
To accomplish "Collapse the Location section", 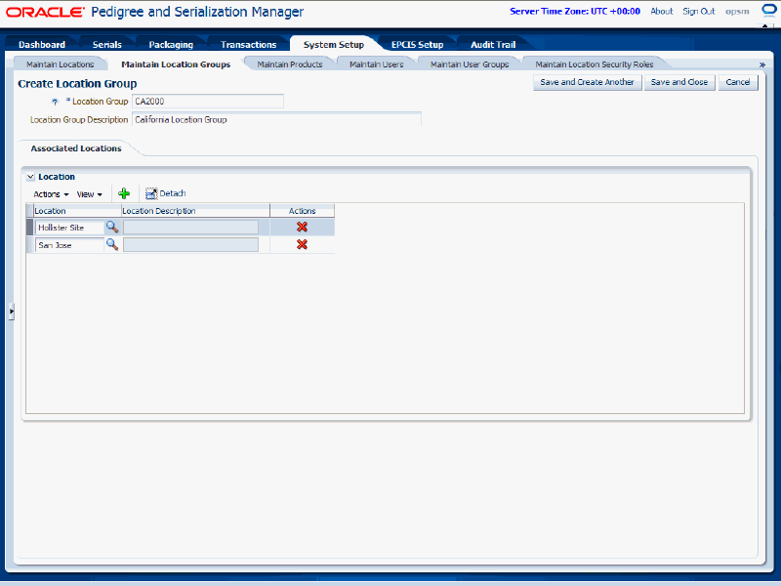I will pyautogui.click(x=31, y=177).
